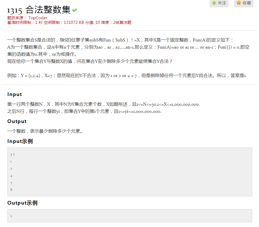Click the example line starting 例如:Y = {1,2,4}
The height and width of the screenshot is (227, 259).
click(x=127, y=76)
